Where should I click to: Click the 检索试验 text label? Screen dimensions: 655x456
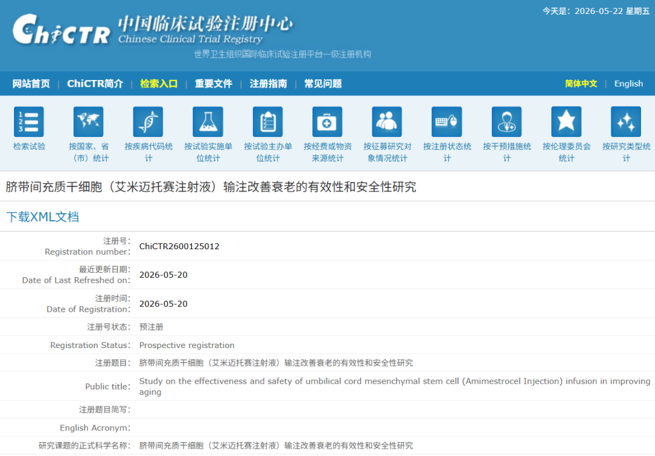[29, 147]
